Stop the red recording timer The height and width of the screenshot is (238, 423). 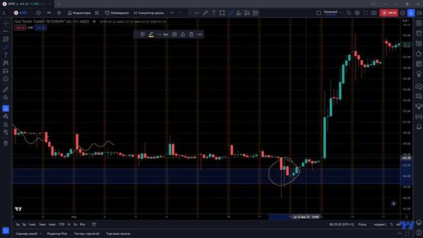click(389, 13)
